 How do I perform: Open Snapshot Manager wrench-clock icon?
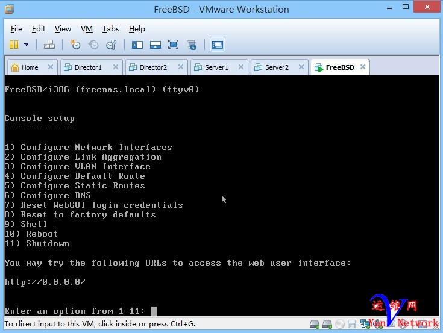[x=112, y=45]
